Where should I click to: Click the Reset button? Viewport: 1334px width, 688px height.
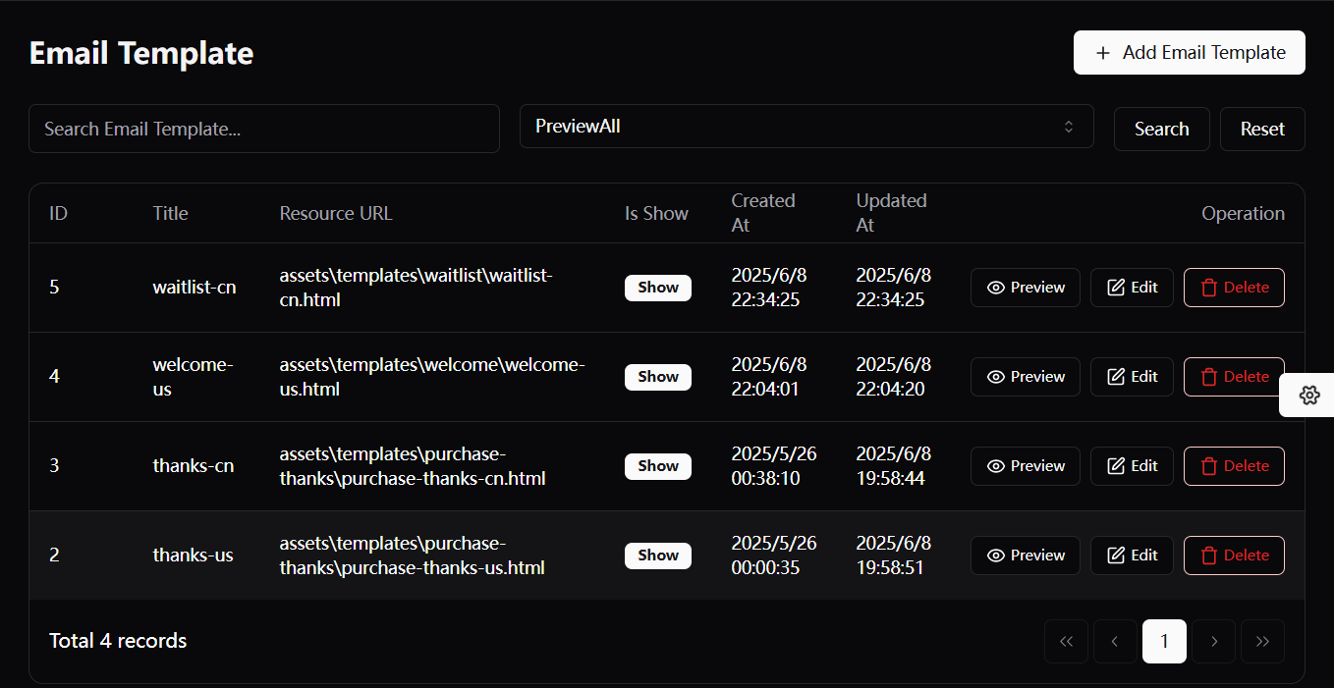1262,129
